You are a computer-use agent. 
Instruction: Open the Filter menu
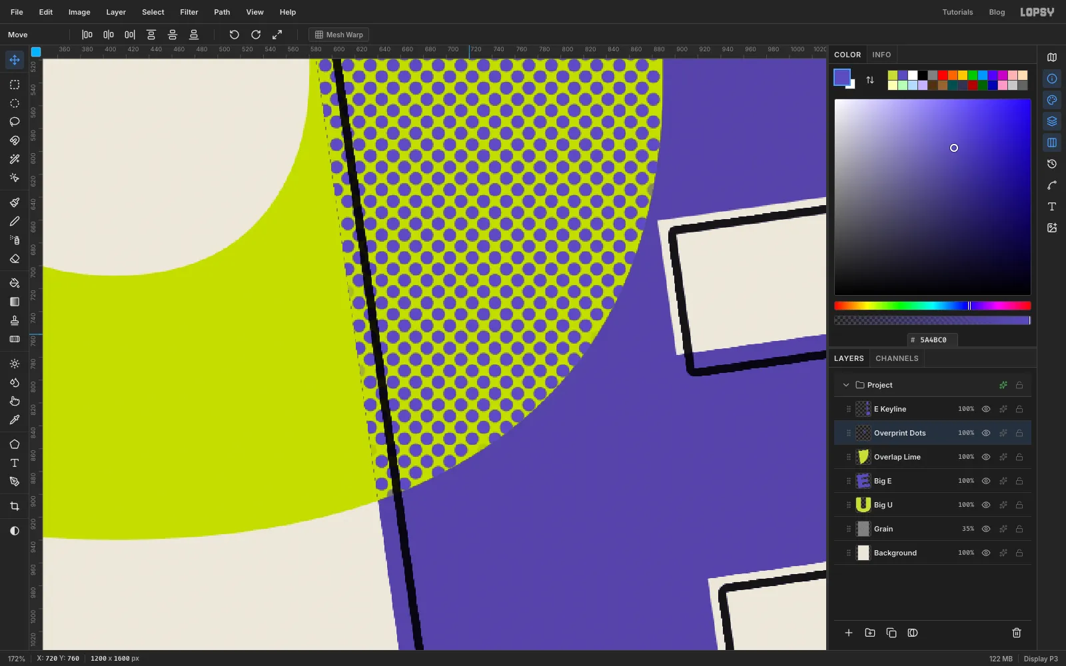[x=189, y=12]
